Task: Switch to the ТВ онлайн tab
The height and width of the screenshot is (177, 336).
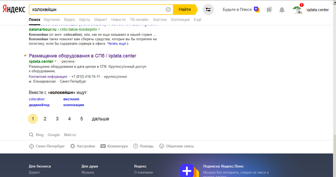Action: click(139, 20)
